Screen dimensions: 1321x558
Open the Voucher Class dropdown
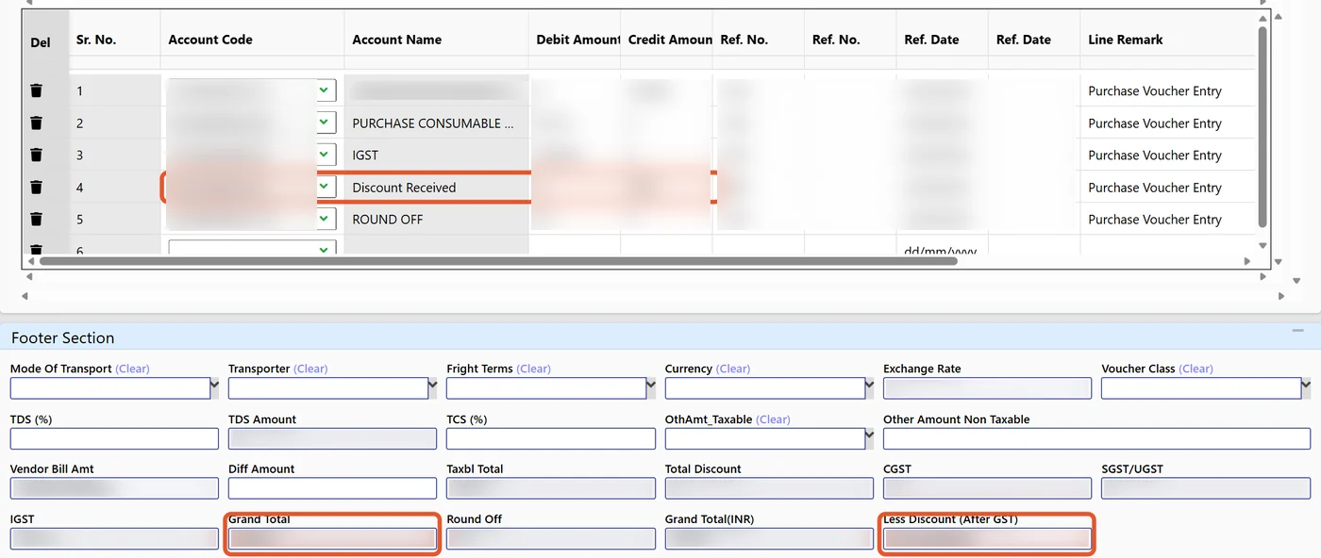(x=1306, y=387)
